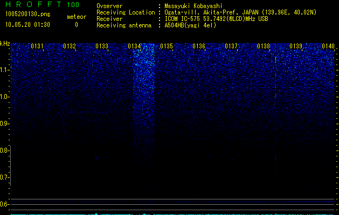Click the 0.8 kHz axis label

pyautogui.click(x=4, y=150)
